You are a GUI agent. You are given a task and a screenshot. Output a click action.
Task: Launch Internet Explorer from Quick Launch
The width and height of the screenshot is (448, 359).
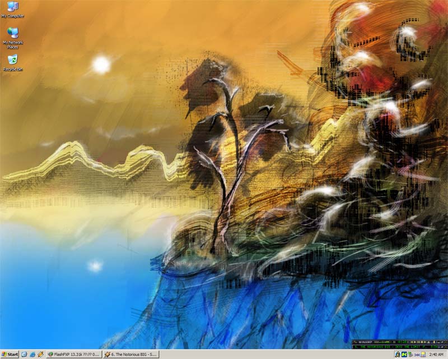(32, 355)
